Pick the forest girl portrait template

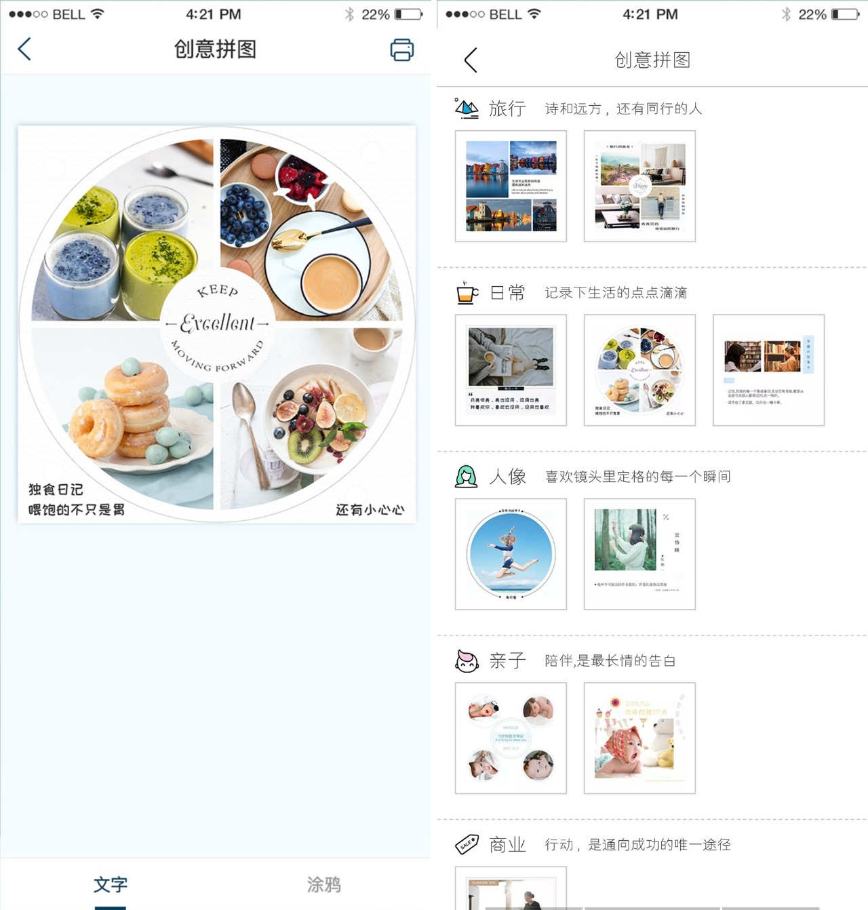(x=639, y=554)
